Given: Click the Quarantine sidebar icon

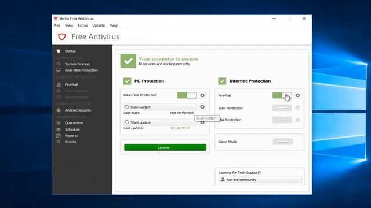Looking at the screenshot, I should 59,123.
